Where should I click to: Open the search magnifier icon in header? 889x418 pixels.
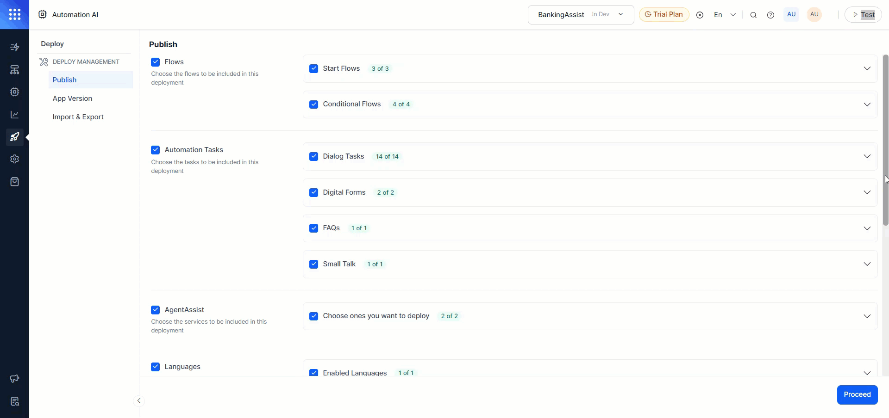(753, 15)
